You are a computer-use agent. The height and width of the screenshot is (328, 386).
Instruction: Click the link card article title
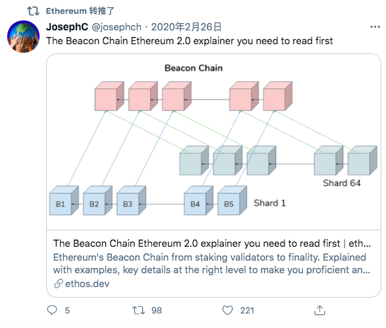(x=212, y=244)
